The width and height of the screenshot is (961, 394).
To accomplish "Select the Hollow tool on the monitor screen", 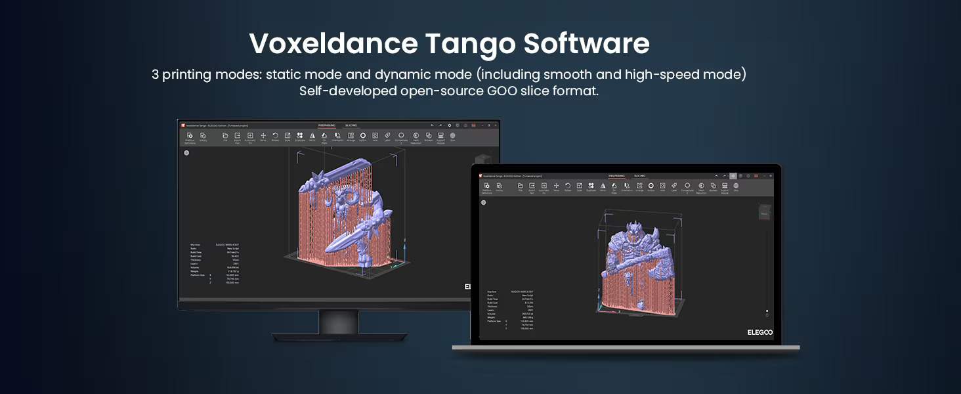I will coord(363,136).
